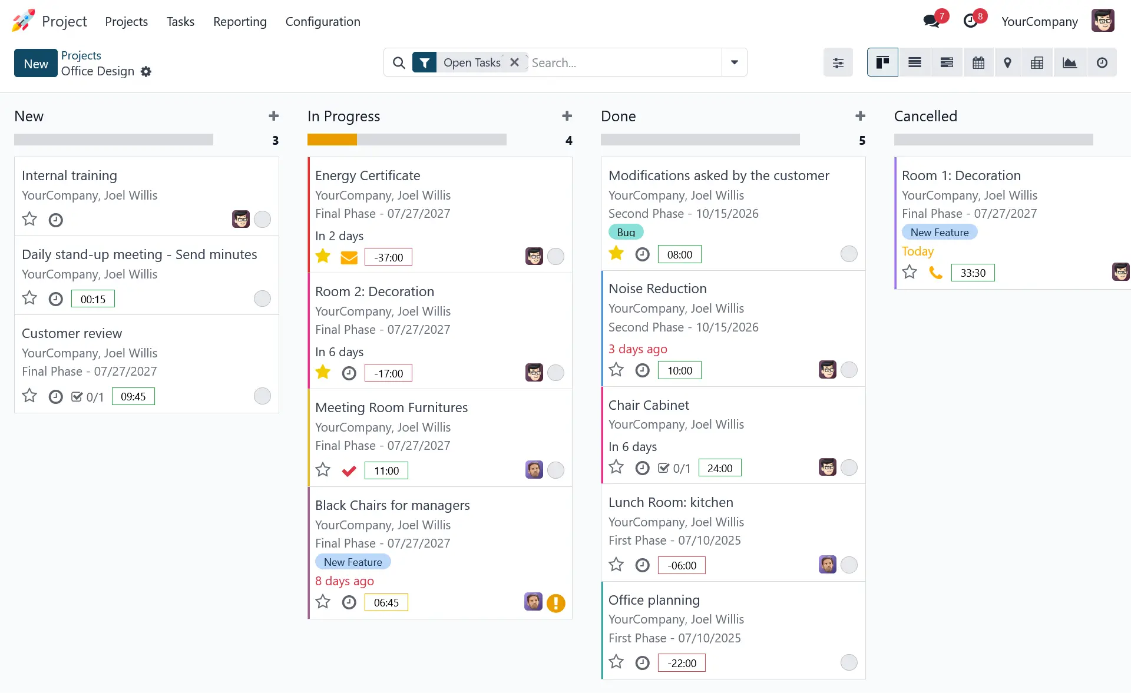The height and width of the screenshot is (693, 1131).
Task: Click the envelope activity on Energy Certificate
Action: point(349,257)
